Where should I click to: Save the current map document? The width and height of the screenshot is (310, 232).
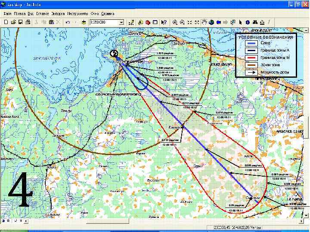pos(20,22)
